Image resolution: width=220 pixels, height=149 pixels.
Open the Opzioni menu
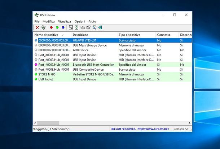(x=80, y=22)
